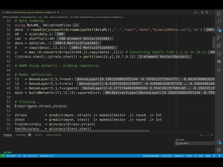
Task: Change language mode via Julia status item
Action: tap(201, 156)
